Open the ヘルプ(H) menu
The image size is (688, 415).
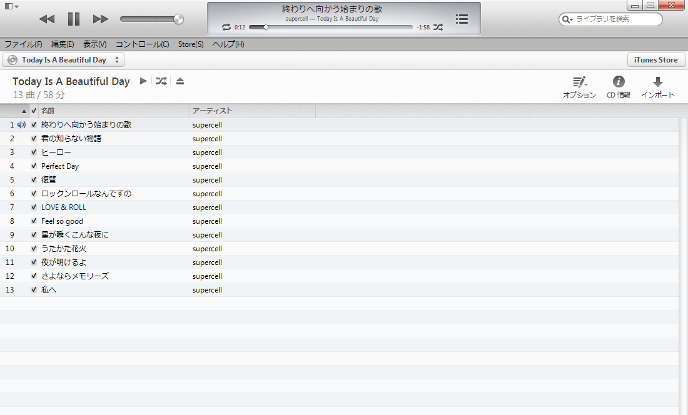click(x=228, y=44)
